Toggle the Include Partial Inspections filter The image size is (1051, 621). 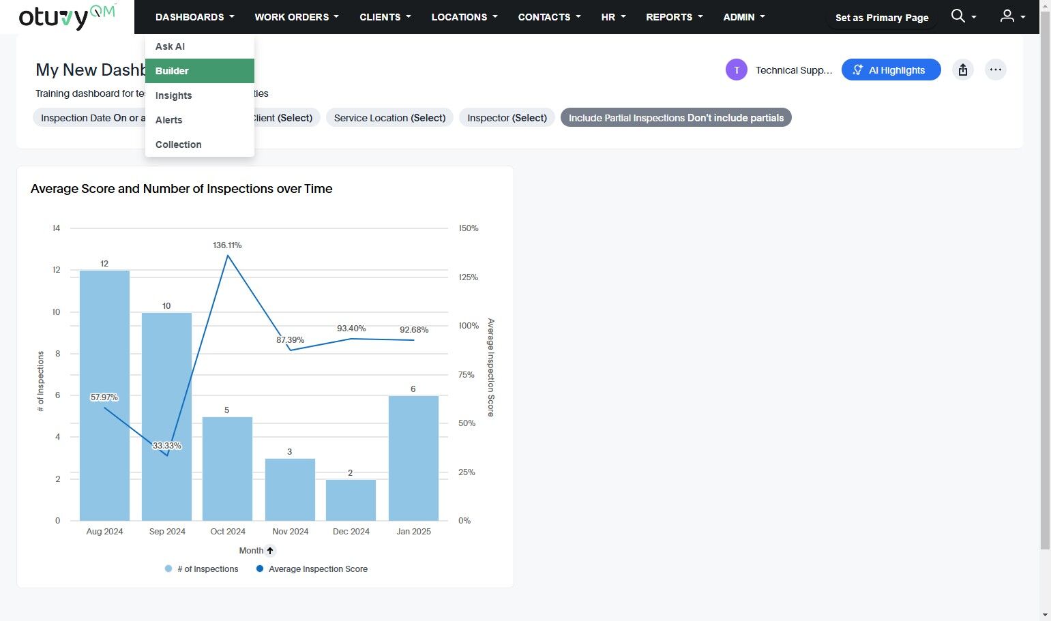click(675, 118)
